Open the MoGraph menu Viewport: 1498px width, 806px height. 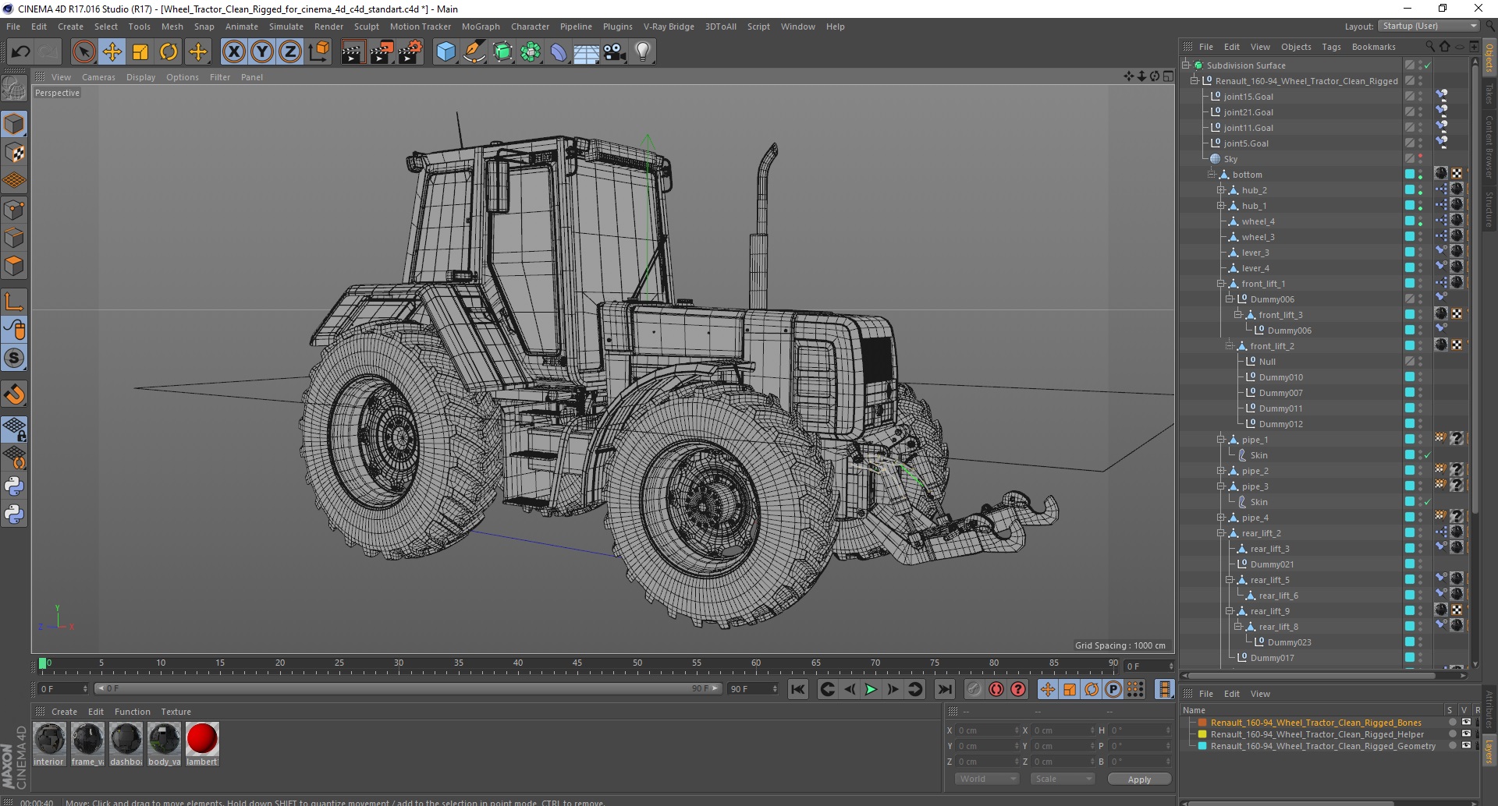pos(481,27)
